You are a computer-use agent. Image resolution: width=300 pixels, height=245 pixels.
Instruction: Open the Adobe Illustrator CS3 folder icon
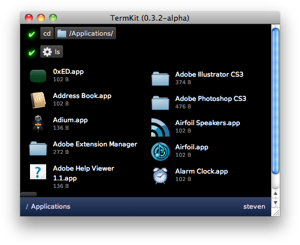(x=160, y=78)
